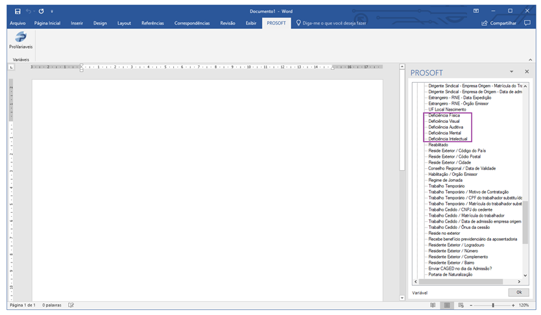Switch to Print Layout view
Viewport: 541px width, 315px height.
coord(447,305)
